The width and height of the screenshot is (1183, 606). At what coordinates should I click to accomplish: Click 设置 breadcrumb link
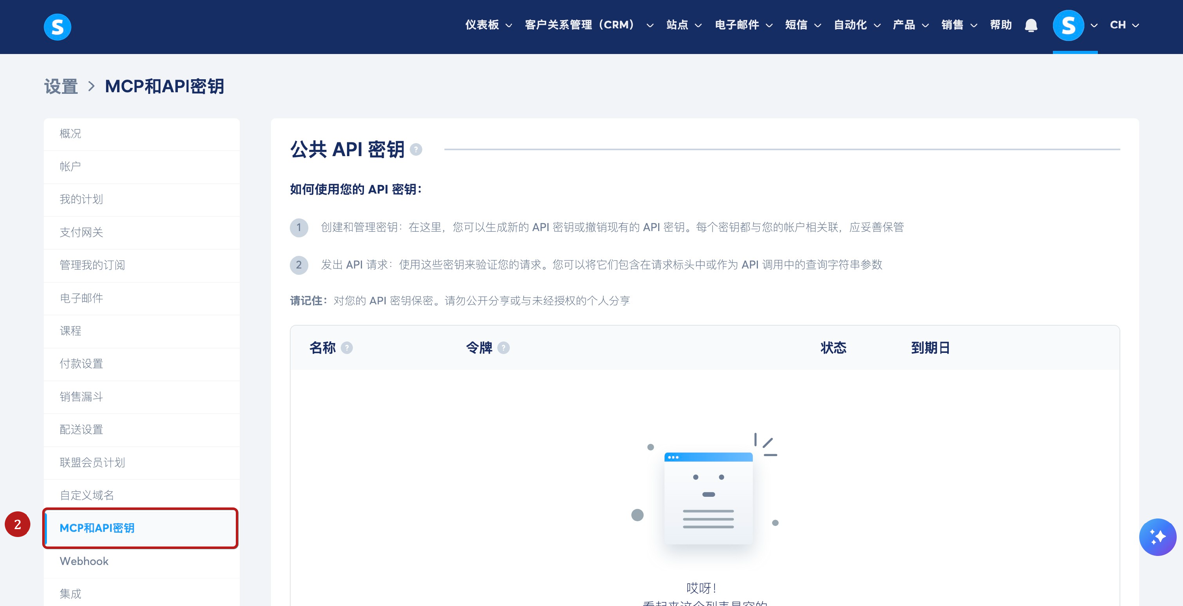click(x=61, y=86)
